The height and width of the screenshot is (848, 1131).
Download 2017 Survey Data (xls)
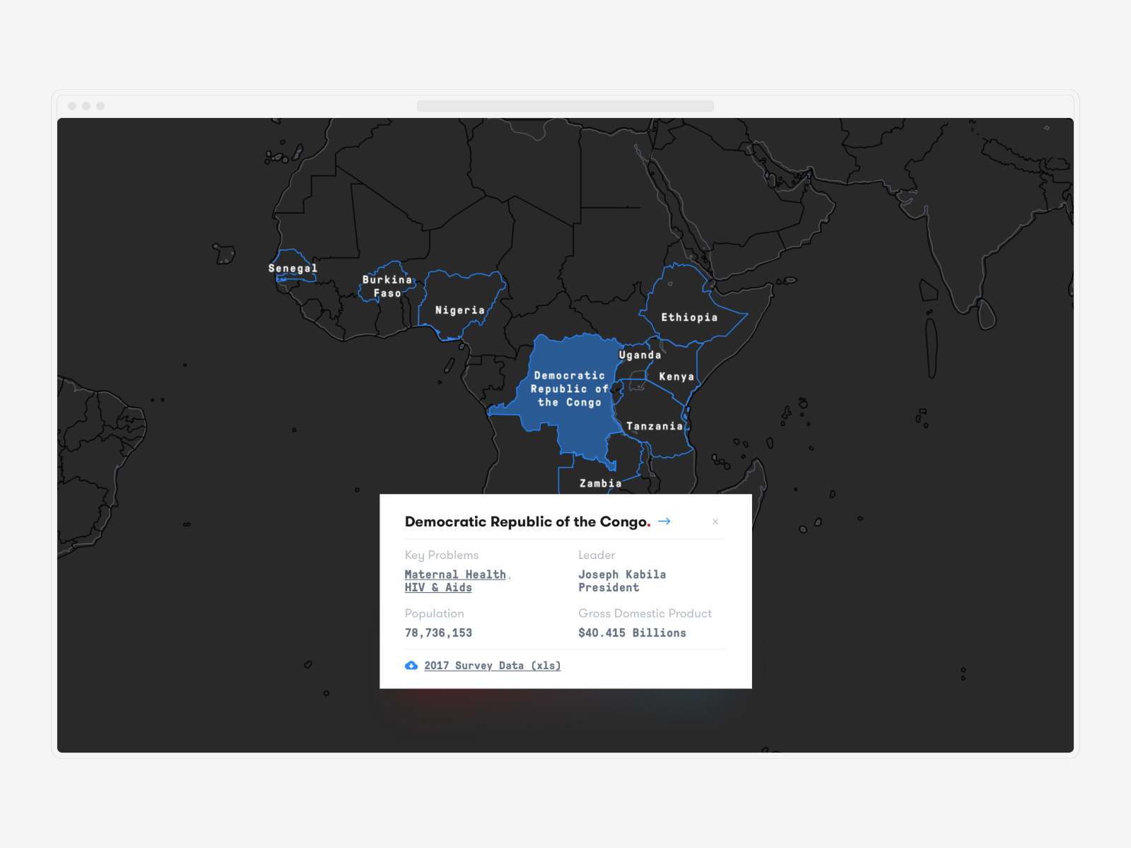492,666
